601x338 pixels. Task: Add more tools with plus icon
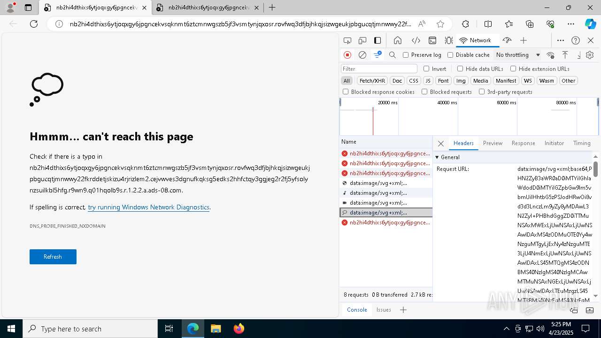tap(524, 40)
